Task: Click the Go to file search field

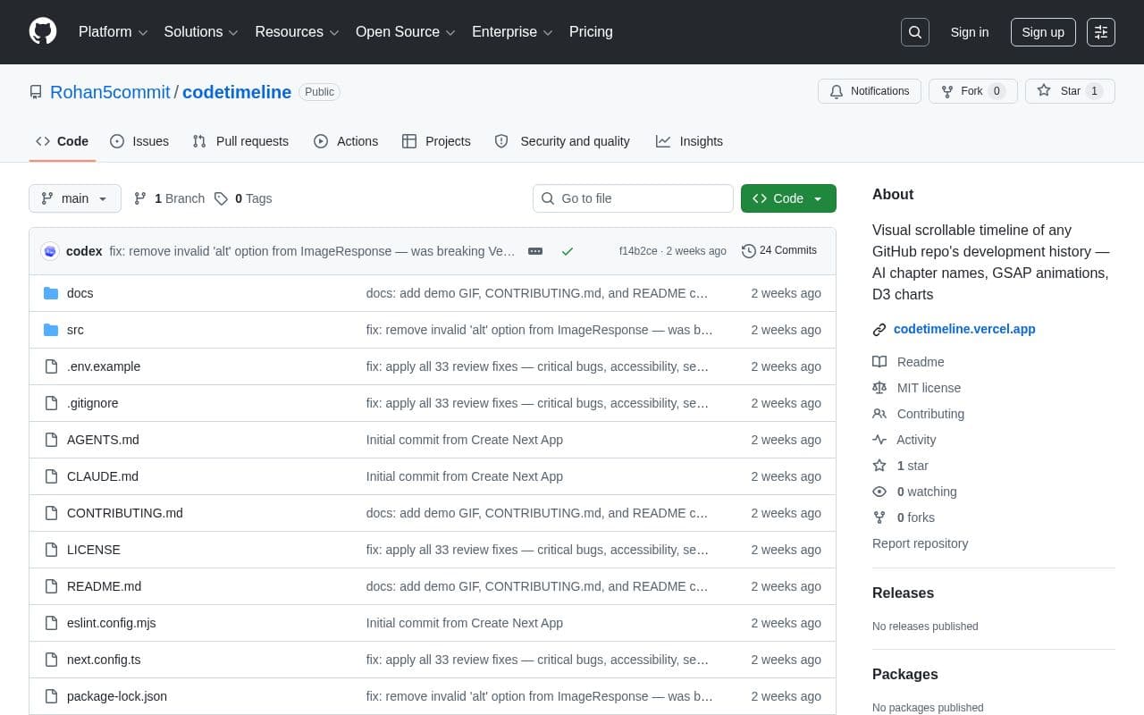Action: click(x=633, y=198)
